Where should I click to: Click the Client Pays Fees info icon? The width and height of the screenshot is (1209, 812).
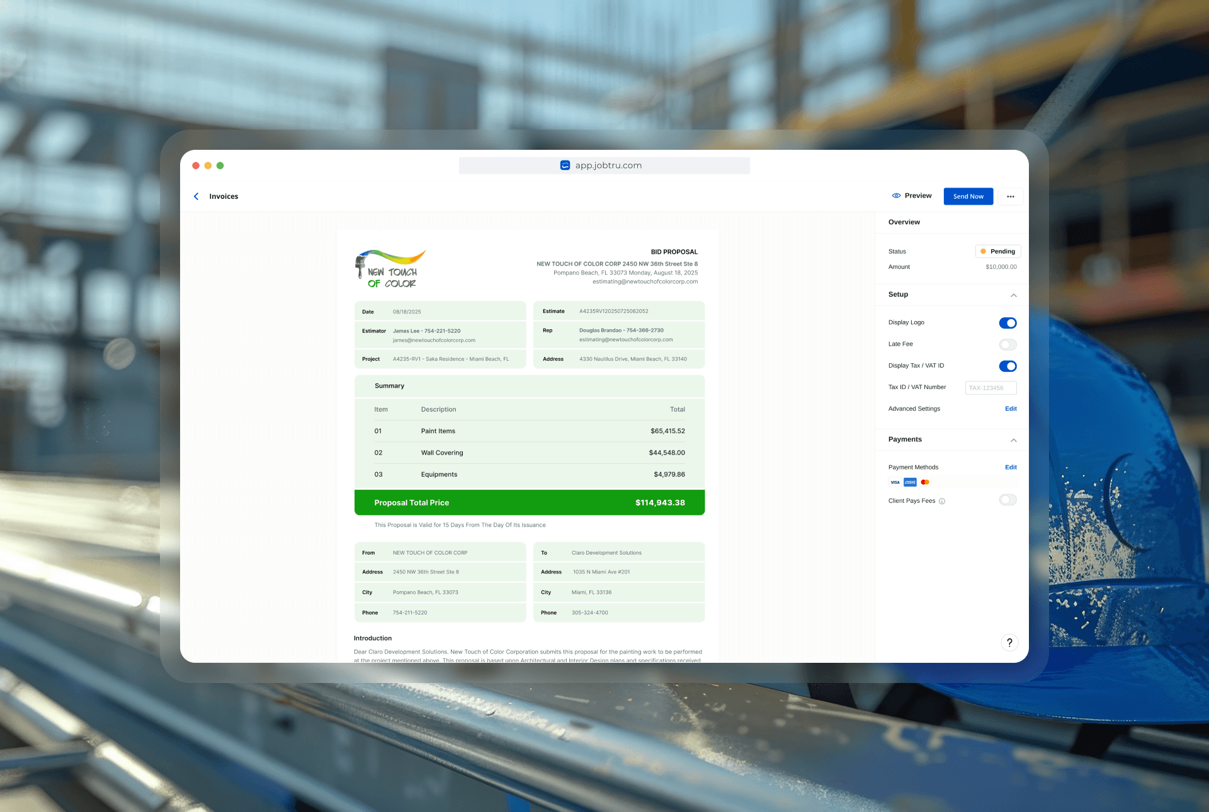942,502
